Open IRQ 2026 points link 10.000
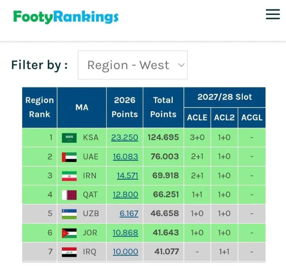Image resolution: width=286 pixels, height=266 pixels. pyautogui.click(x=125, y=252)
